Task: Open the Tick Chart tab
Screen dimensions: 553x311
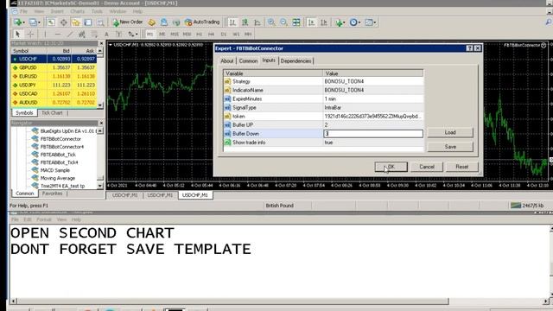Action: [52, 113]
